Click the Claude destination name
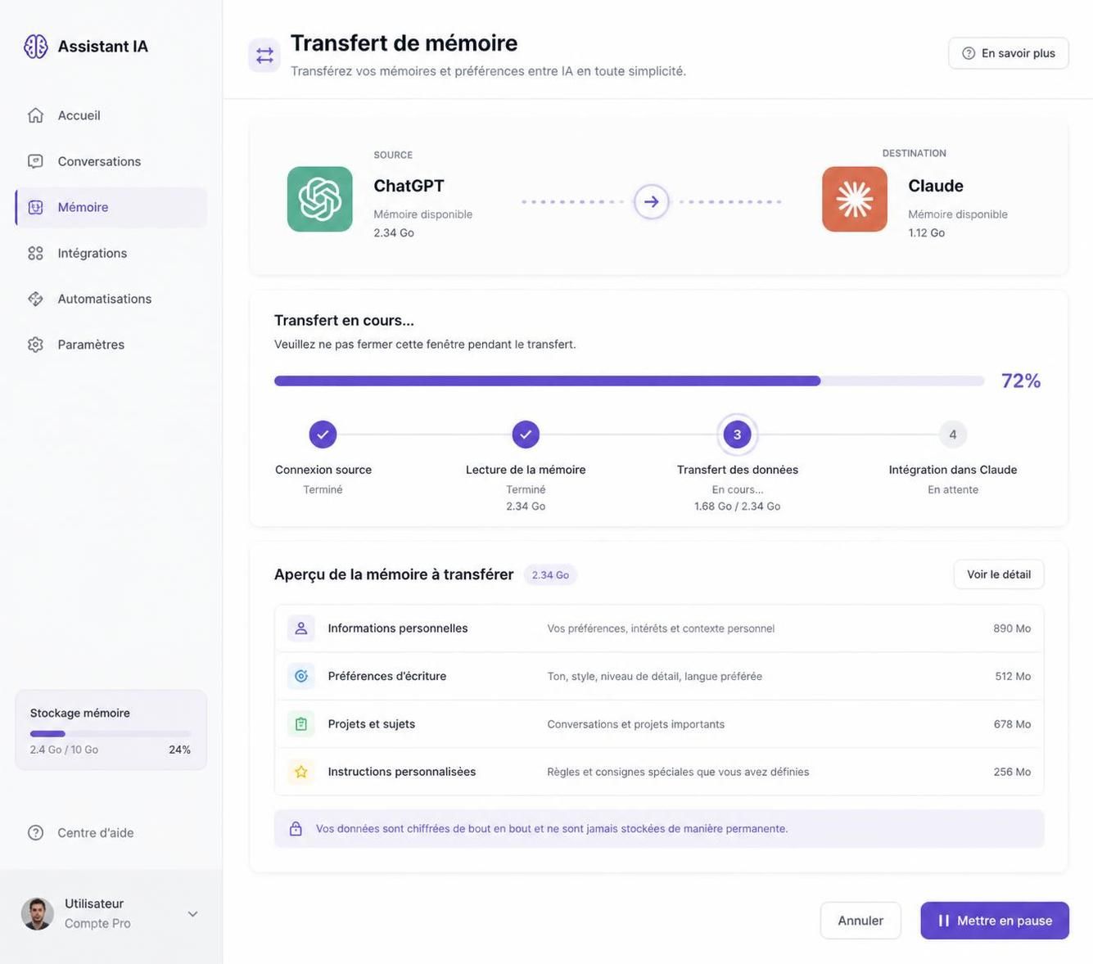1093x964 pixels. tap(936, 186)
